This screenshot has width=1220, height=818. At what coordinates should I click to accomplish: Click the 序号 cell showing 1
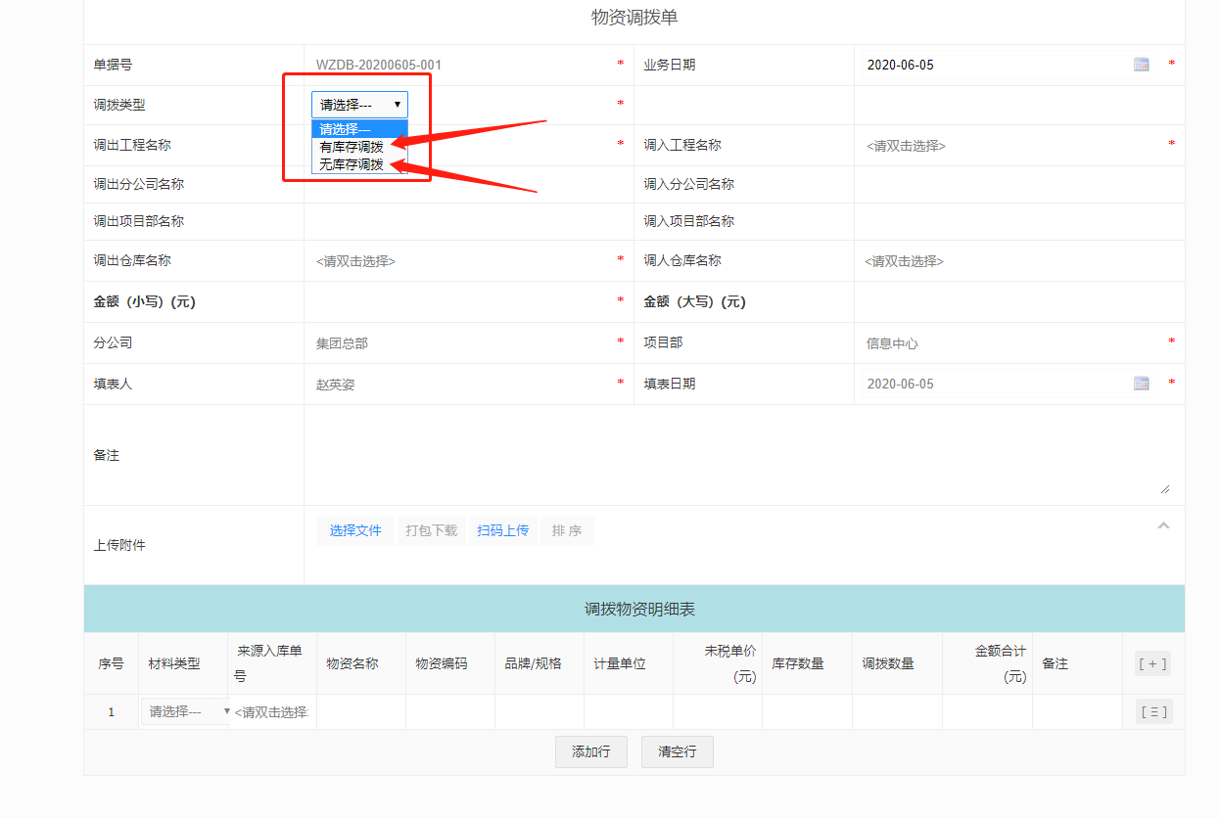pos(111,712)
